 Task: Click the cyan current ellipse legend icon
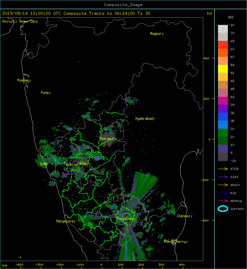[x=223, y=209]
